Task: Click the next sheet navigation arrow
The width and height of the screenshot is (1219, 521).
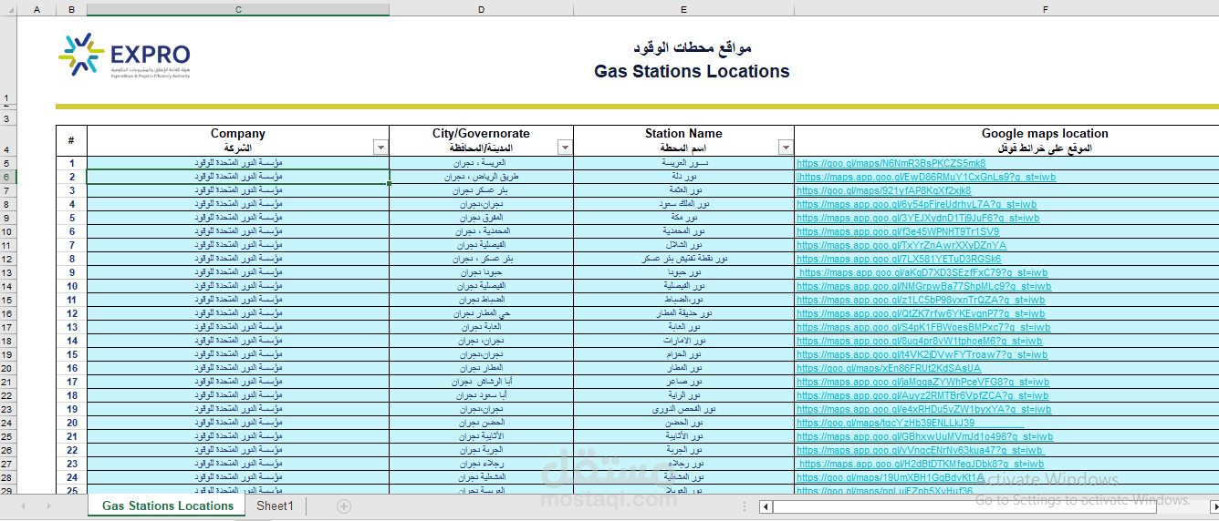Action: 48,506
